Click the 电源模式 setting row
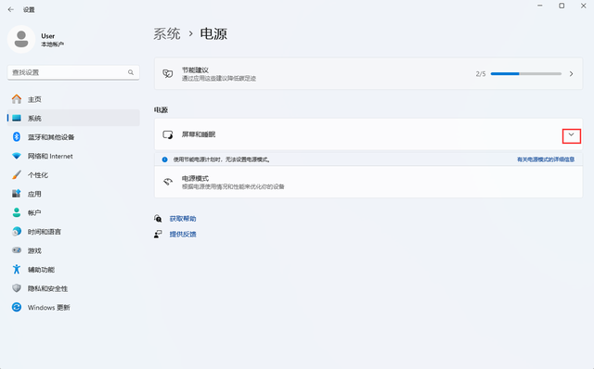 point(368,182)
